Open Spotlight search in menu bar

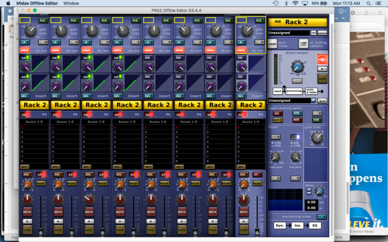click(369, 3)
